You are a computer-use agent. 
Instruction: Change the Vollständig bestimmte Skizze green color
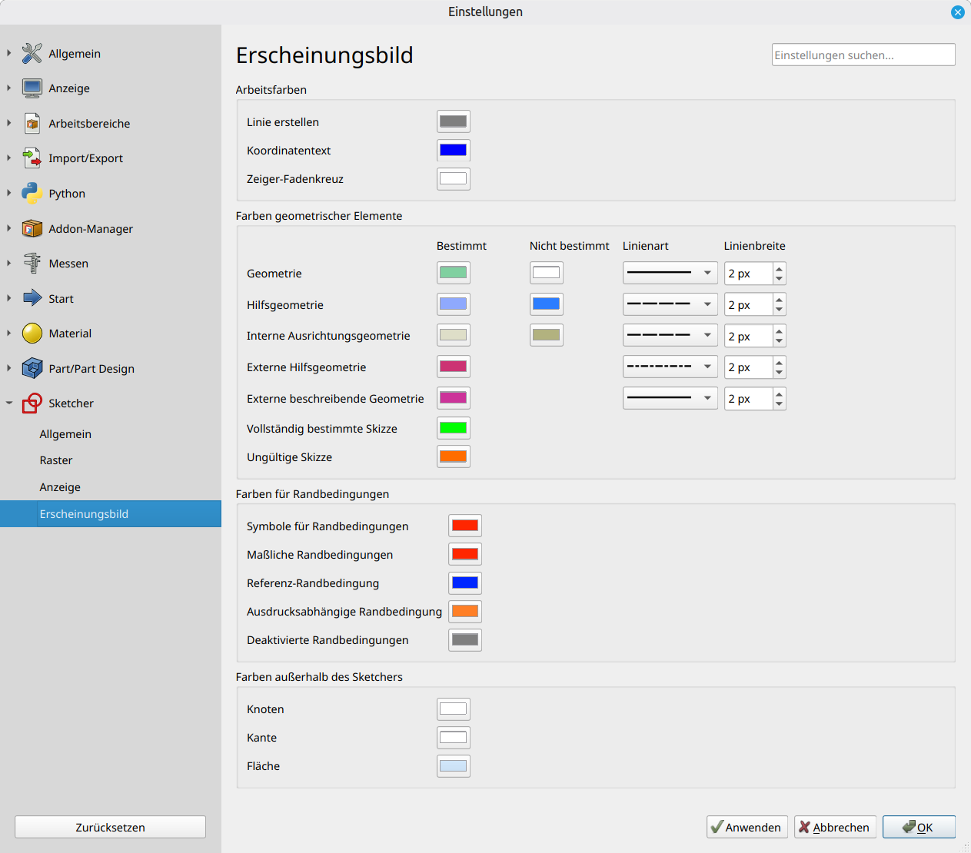coord(454,428)
